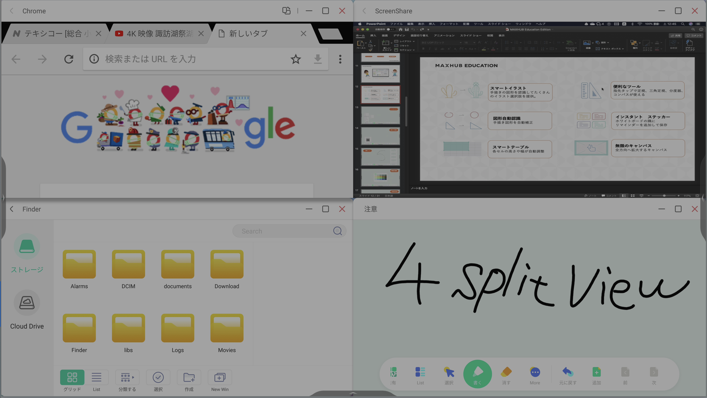Open the フォーマット menu
Screen dimensions: 707x398
[x=449, y=24]
